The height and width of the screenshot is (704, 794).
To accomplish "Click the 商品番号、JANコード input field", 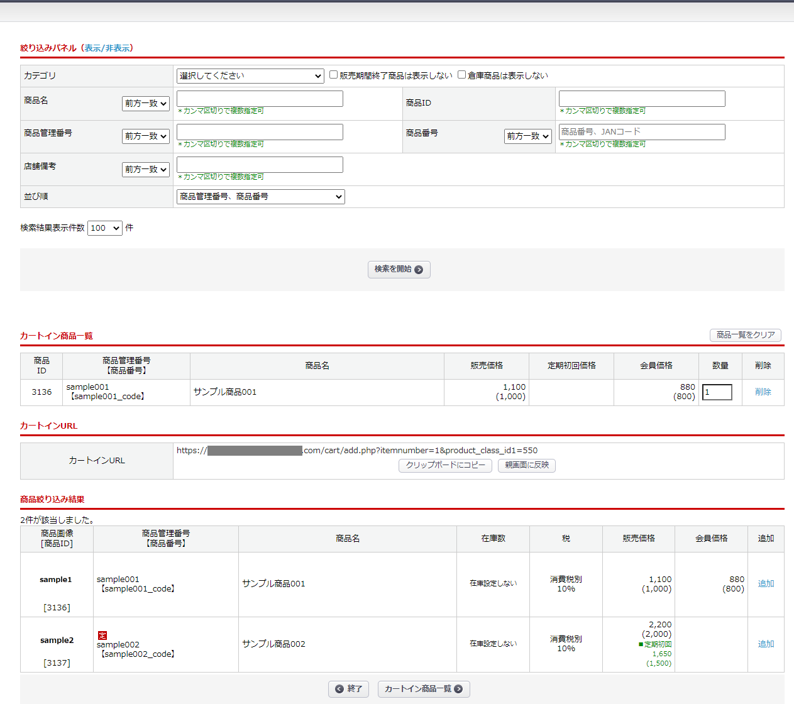I will coord(641,132).
